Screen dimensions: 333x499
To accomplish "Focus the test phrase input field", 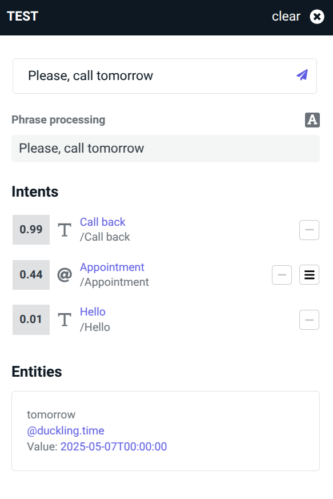I will click(x=165, y=76).
